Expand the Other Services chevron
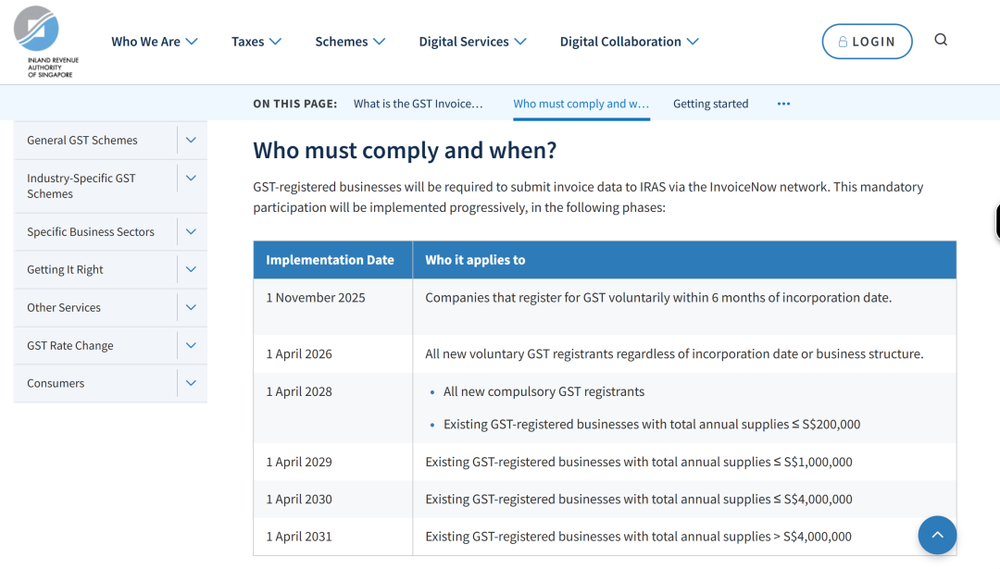Image resolution: width=1000 pixels, height=569 pixels. 191,307
